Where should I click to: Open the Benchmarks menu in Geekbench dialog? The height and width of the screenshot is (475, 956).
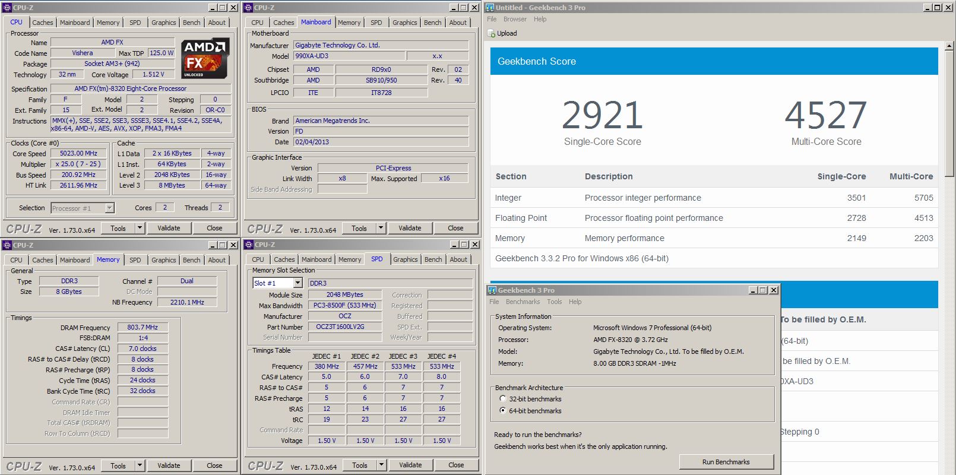[x=523, y=302]
